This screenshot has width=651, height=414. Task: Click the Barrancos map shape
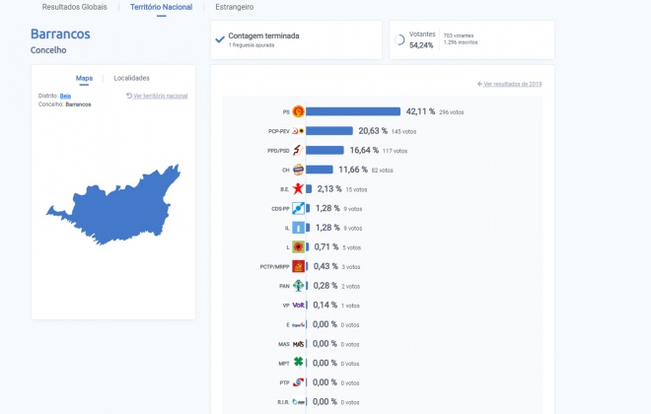pos(116,205)
